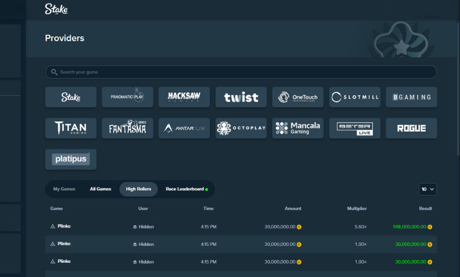Click the hidden user icon in 5.60× row
The height and width of the screenshot is (277, 460).
point(135,227)
